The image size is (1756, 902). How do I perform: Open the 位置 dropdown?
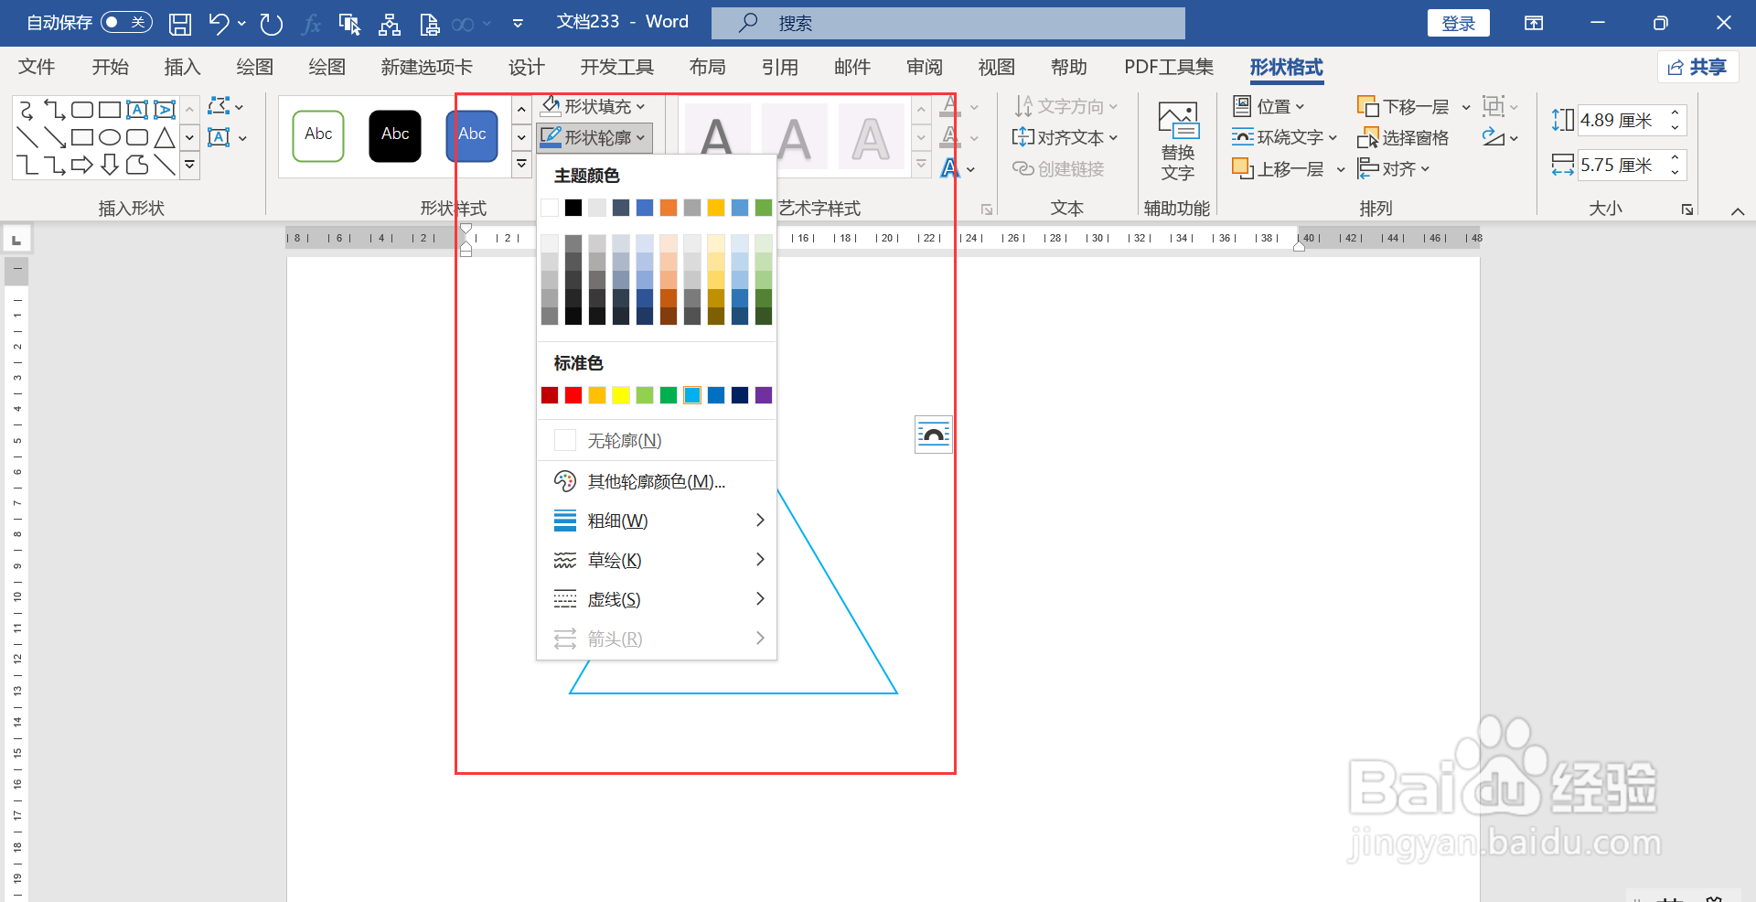coord(1269,106)
